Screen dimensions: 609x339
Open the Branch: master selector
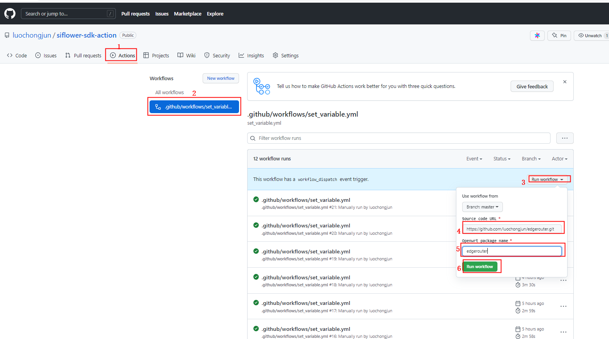[x=482, y=207]
